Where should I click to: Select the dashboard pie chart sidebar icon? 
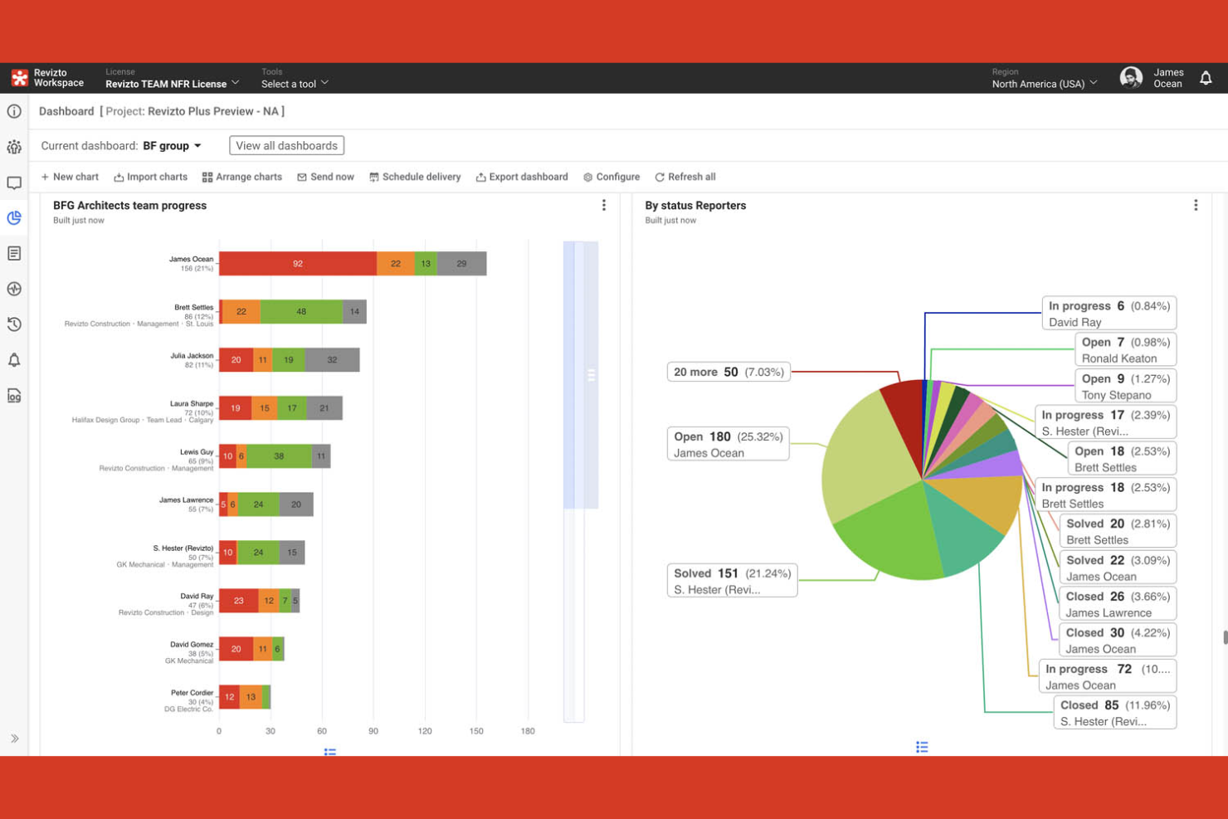coord(14,217)
